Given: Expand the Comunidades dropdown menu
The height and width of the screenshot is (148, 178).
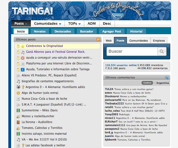Looking at the screenshot, I should coord(48,23).
